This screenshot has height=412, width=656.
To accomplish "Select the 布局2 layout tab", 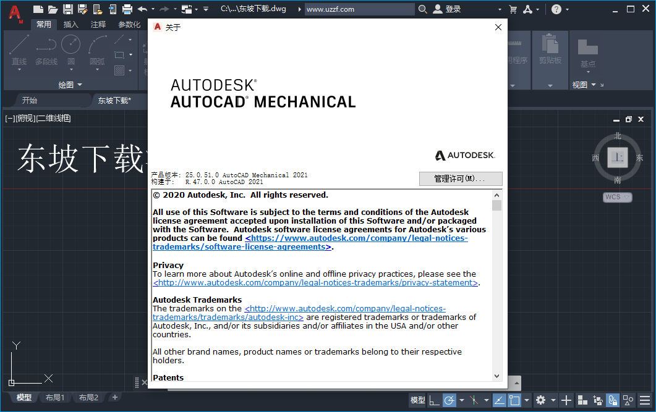I will click(x=88, y=397).
